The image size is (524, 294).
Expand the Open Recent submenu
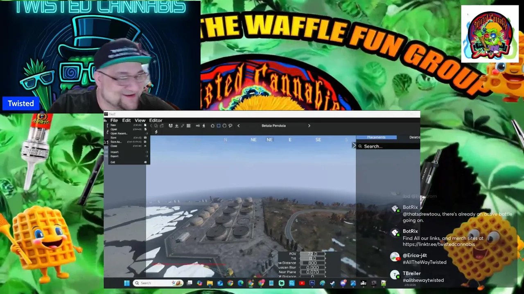129,134
